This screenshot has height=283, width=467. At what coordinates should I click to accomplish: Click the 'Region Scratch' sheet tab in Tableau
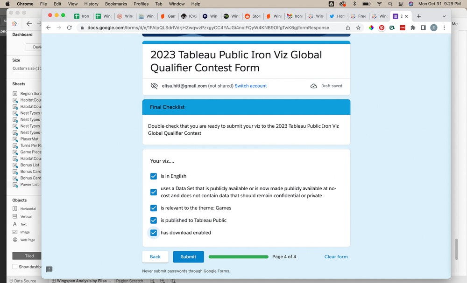129,281
